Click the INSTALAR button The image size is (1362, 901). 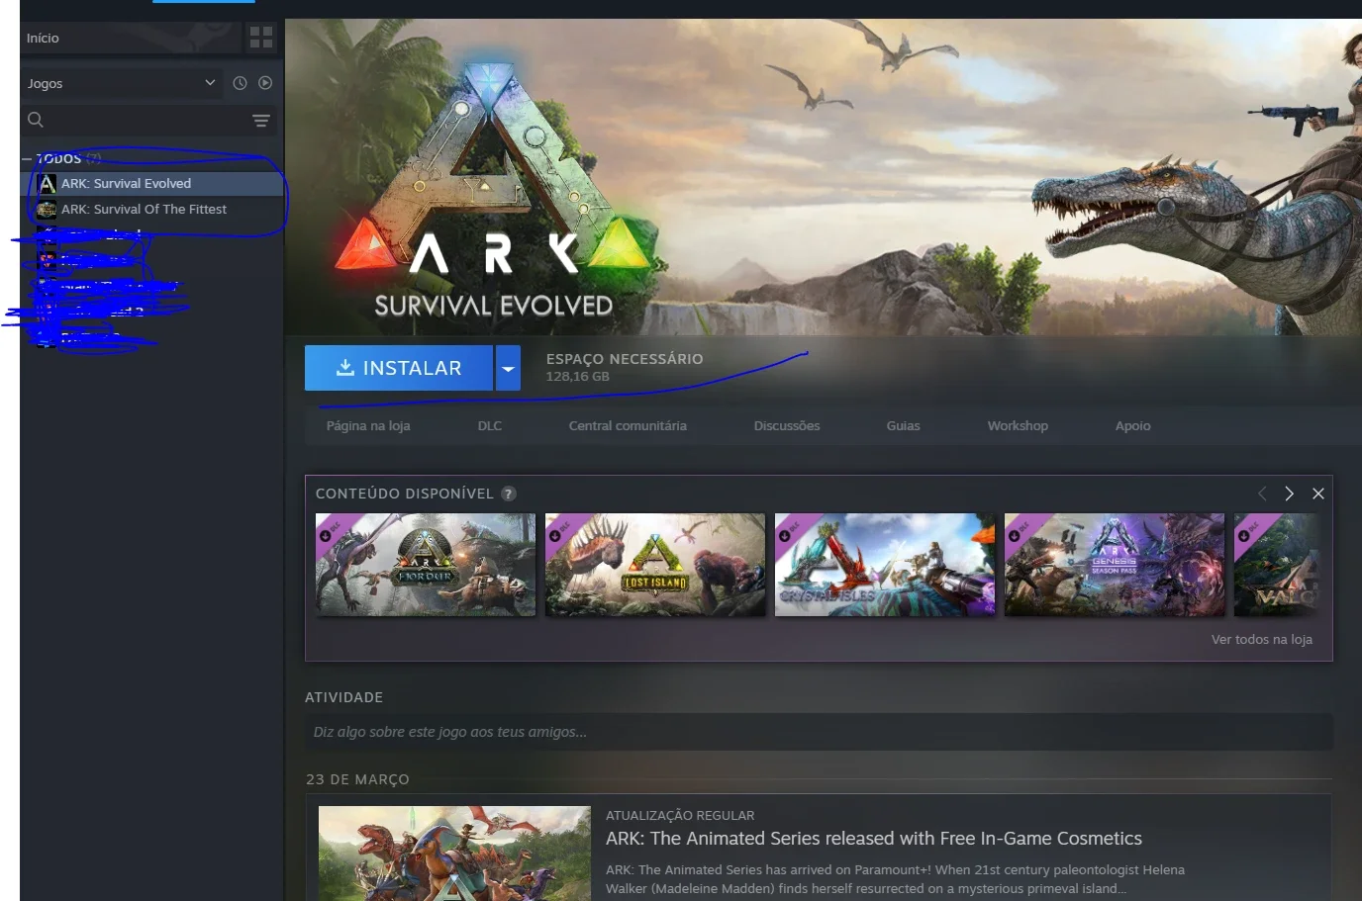399,368
